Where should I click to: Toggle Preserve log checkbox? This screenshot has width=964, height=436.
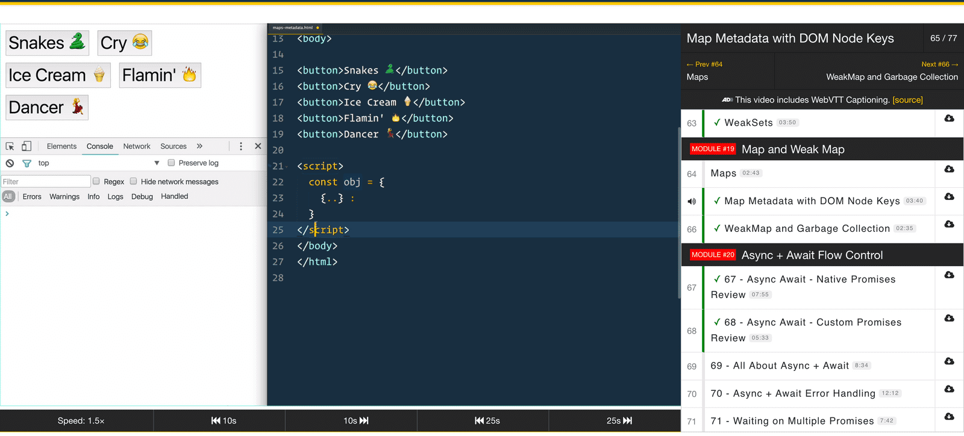click(x=171, y=163)
